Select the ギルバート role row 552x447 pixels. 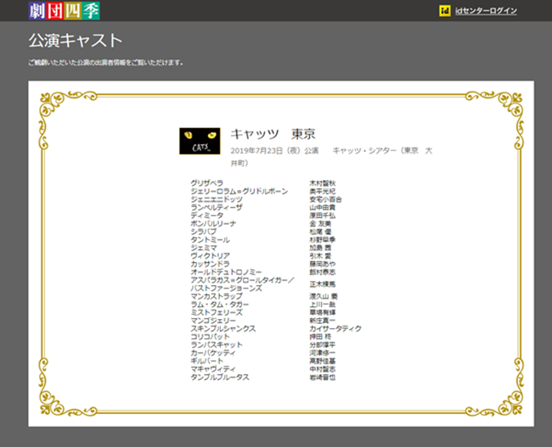(x=207, y=360)
